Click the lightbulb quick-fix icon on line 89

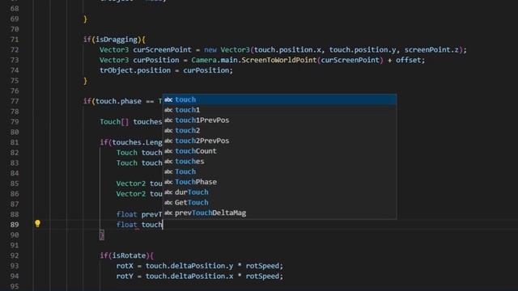37,224
